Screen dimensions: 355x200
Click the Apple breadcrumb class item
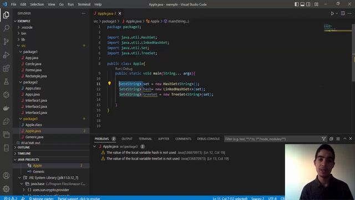click(x=155, y=21)
